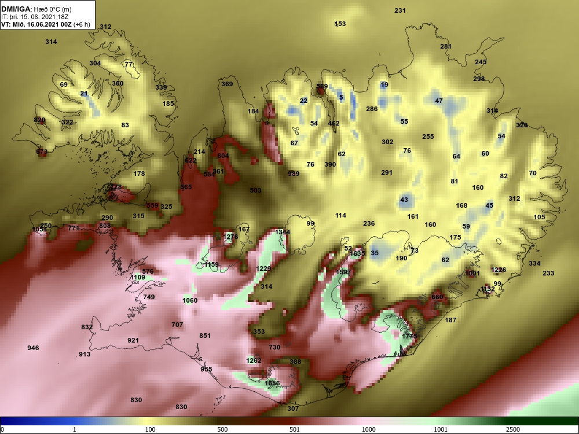Viewport: 579px width, 434px height.
Task: Click the map value '673'
Action: click(42, 152)
